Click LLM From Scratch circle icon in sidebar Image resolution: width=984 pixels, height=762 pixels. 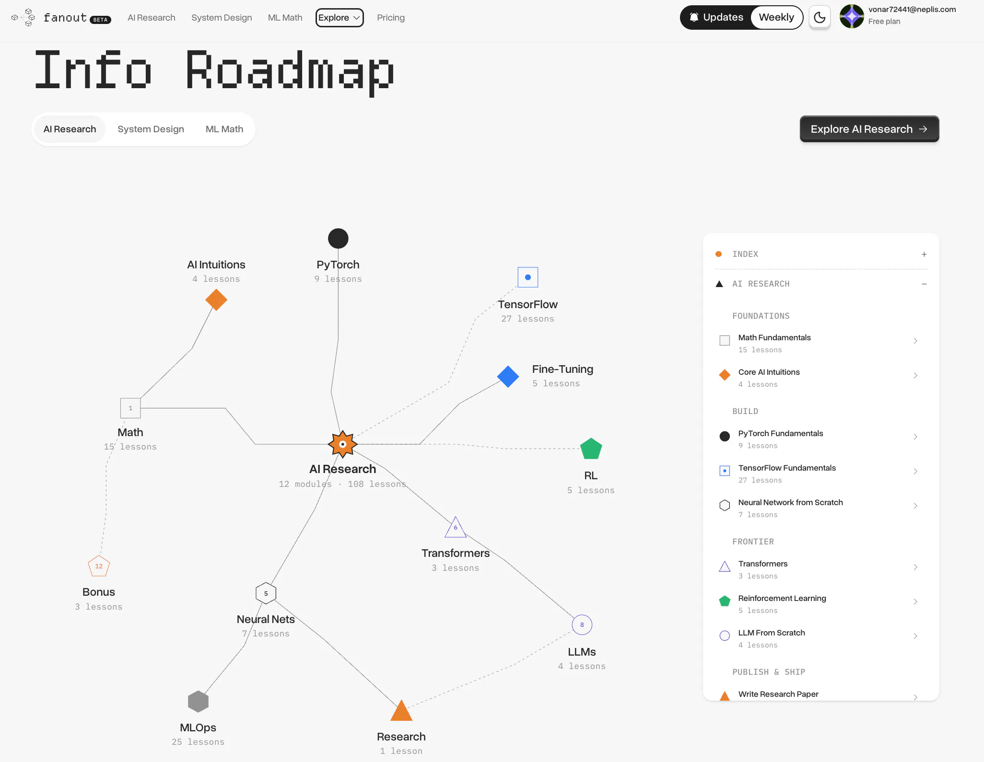point(725,635)
